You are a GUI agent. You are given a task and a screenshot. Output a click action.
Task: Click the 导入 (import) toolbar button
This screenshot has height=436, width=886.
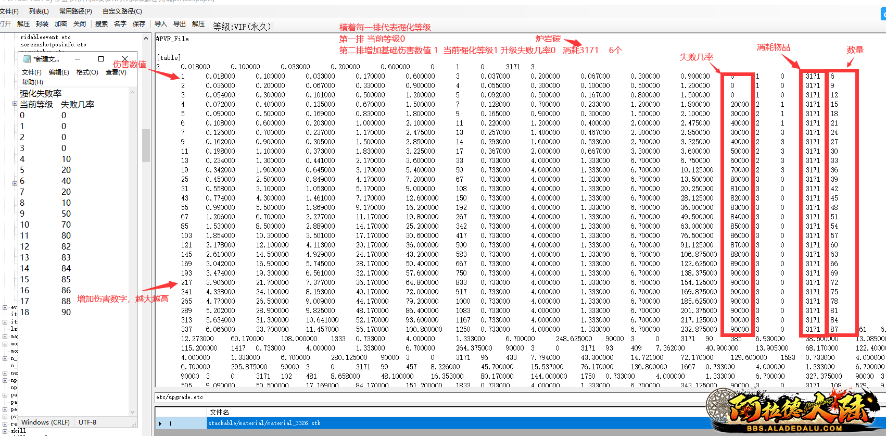click(161, 24)
